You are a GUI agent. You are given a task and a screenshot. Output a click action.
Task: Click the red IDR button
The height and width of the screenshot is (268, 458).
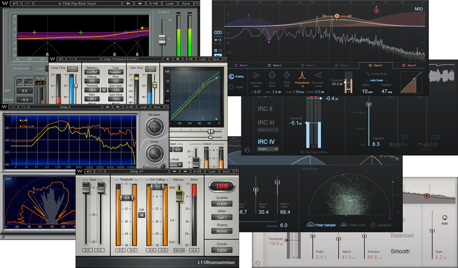click(x=222, y=186)
